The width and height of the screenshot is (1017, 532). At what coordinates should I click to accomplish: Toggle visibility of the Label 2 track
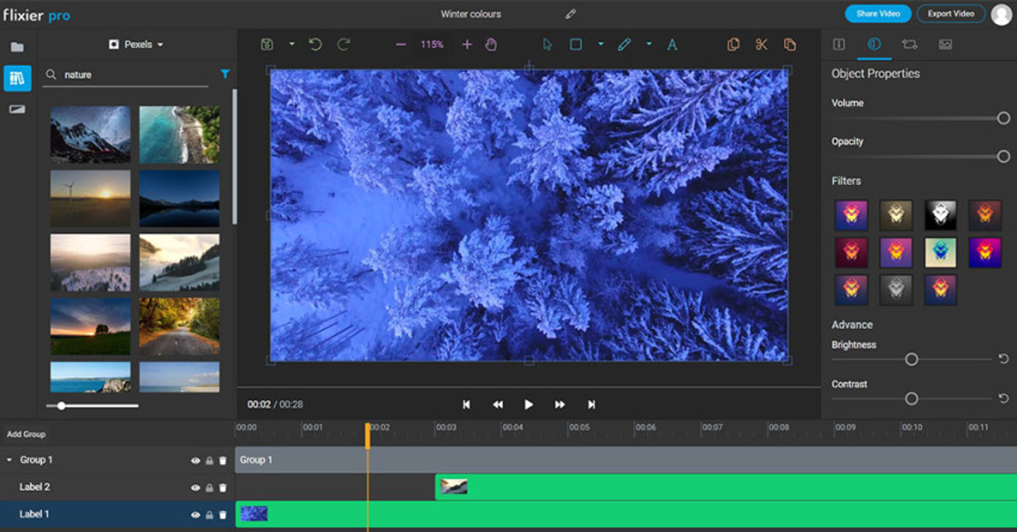195,486
